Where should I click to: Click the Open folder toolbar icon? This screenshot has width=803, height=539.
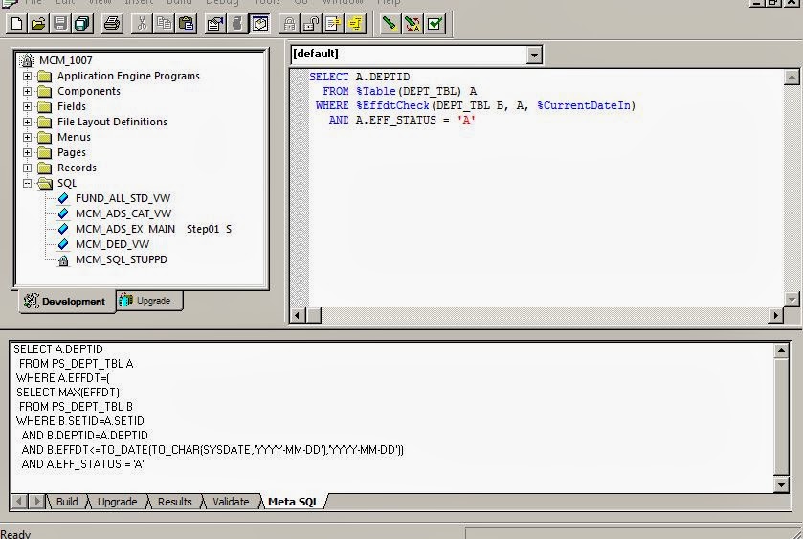coord(38,24)
